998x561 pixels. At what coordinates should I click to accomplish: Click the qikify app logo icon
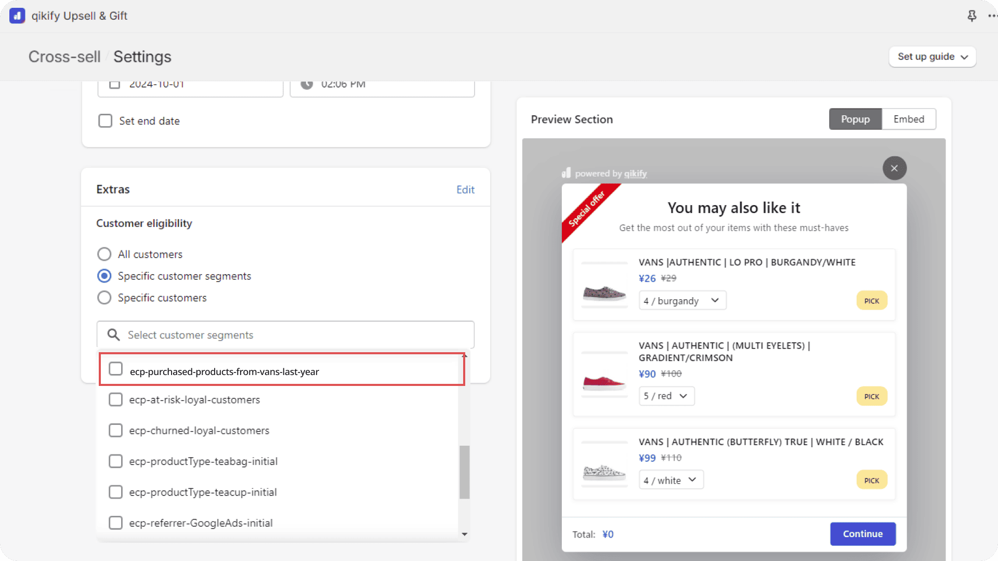point(17,16)
